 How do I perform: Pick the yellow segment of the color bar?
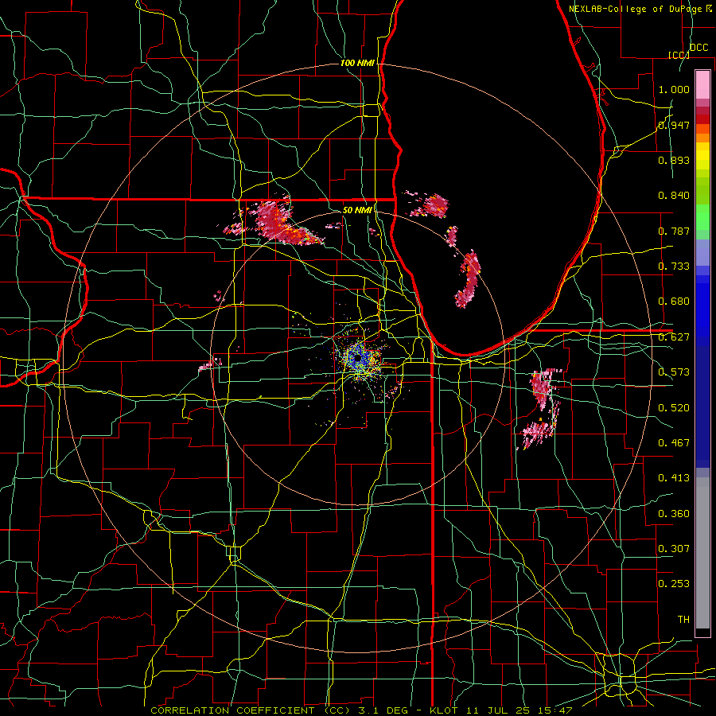pyautogui.click(x=702, y=156)
